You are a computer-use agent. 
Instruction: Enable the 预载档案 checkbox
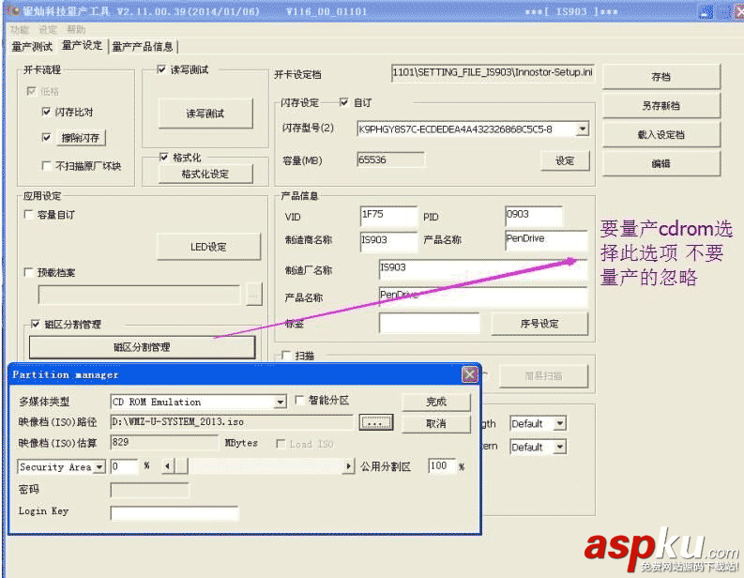pos(28,272)
